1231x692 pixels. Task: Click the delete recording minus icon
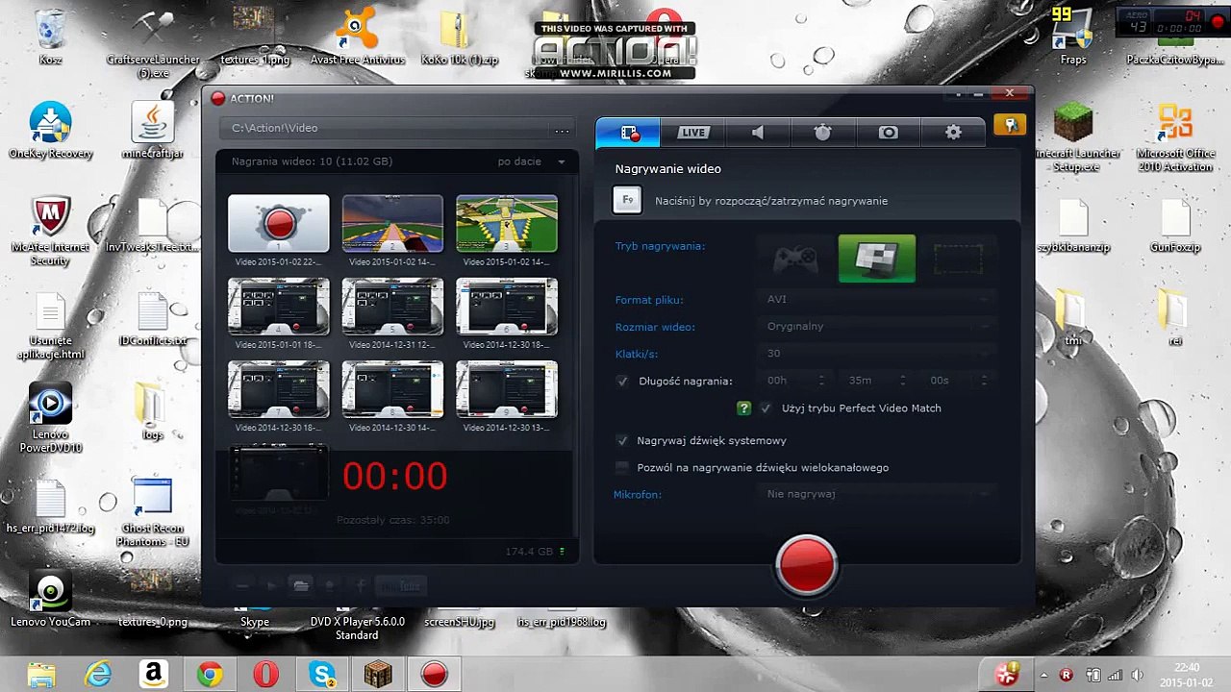click(242, 585)
